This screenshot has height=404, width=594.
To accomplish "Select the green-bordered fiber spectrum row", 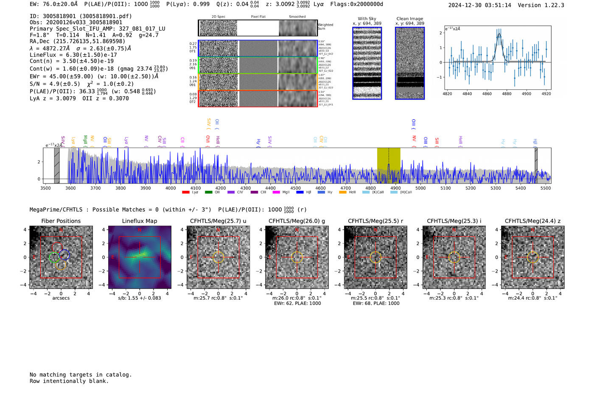I will [258, 65].
